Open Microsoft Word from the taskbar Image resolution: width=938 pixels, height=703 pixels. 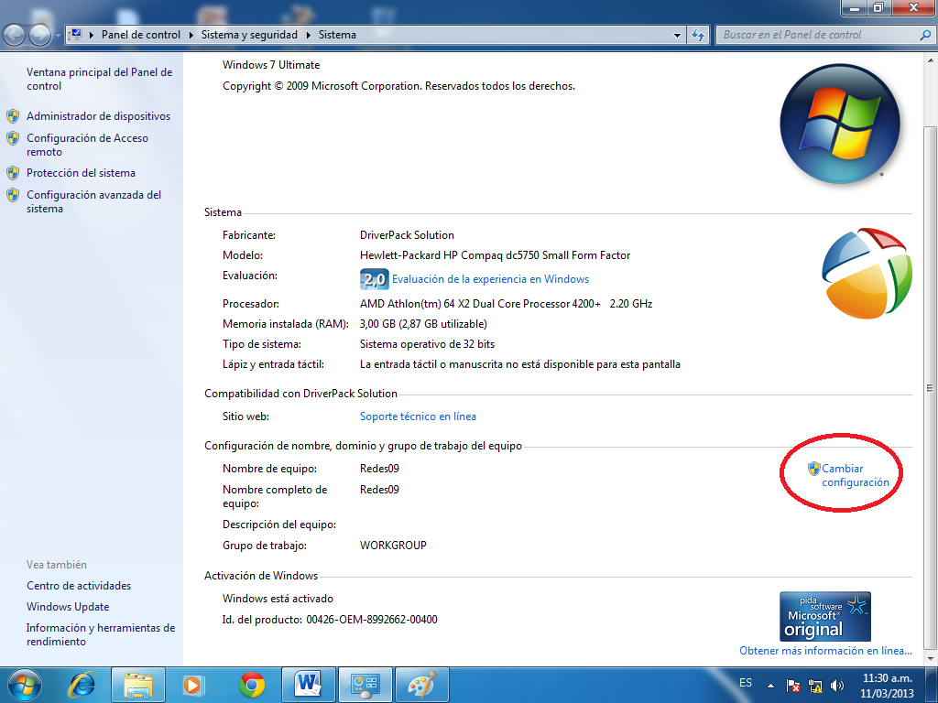[x=308, y=684]
